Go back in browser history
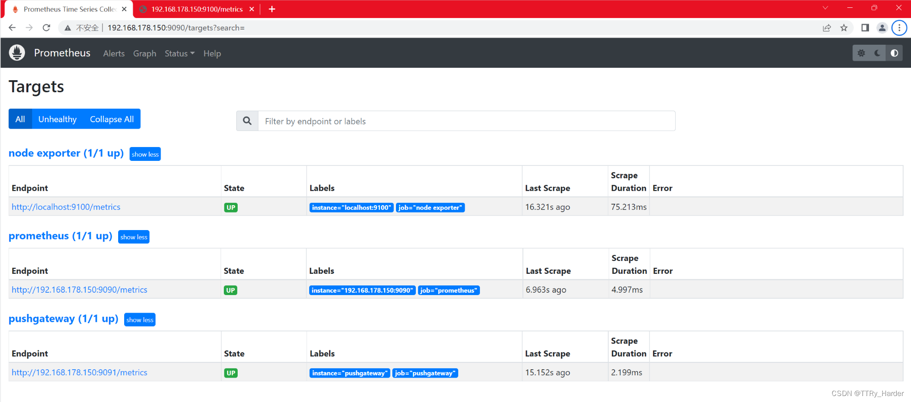Screen dimensions: 911x402 pyautogui.click(x=12, y=28)
